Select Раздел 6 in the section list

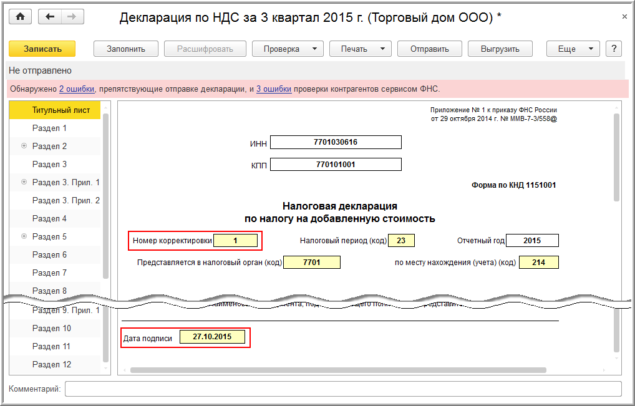tap(55, 254)
